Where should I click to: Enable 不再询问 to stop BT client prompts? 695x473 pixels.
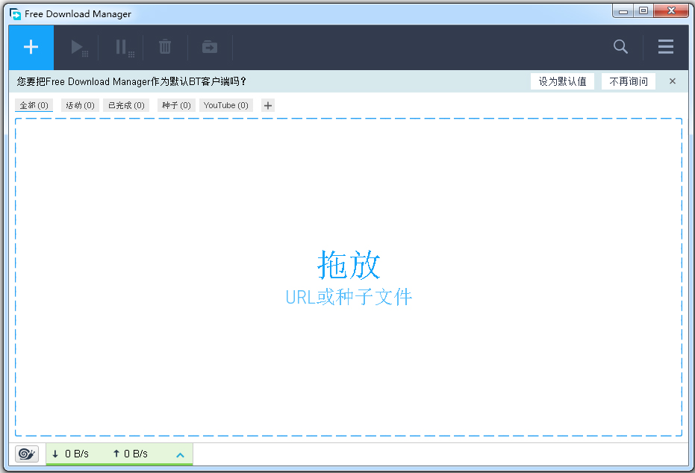[x=628, y=81]
